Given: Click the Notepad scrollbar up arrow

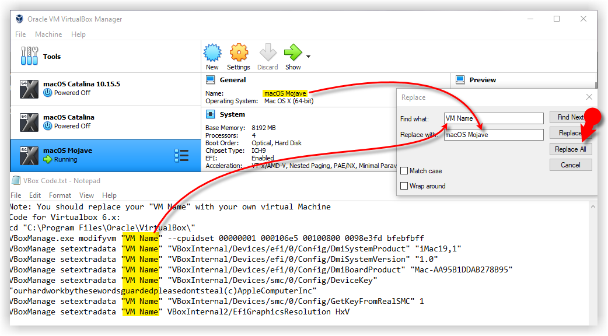Looking at the screenshot, I should pyautogui.click(x=593, y=207).
